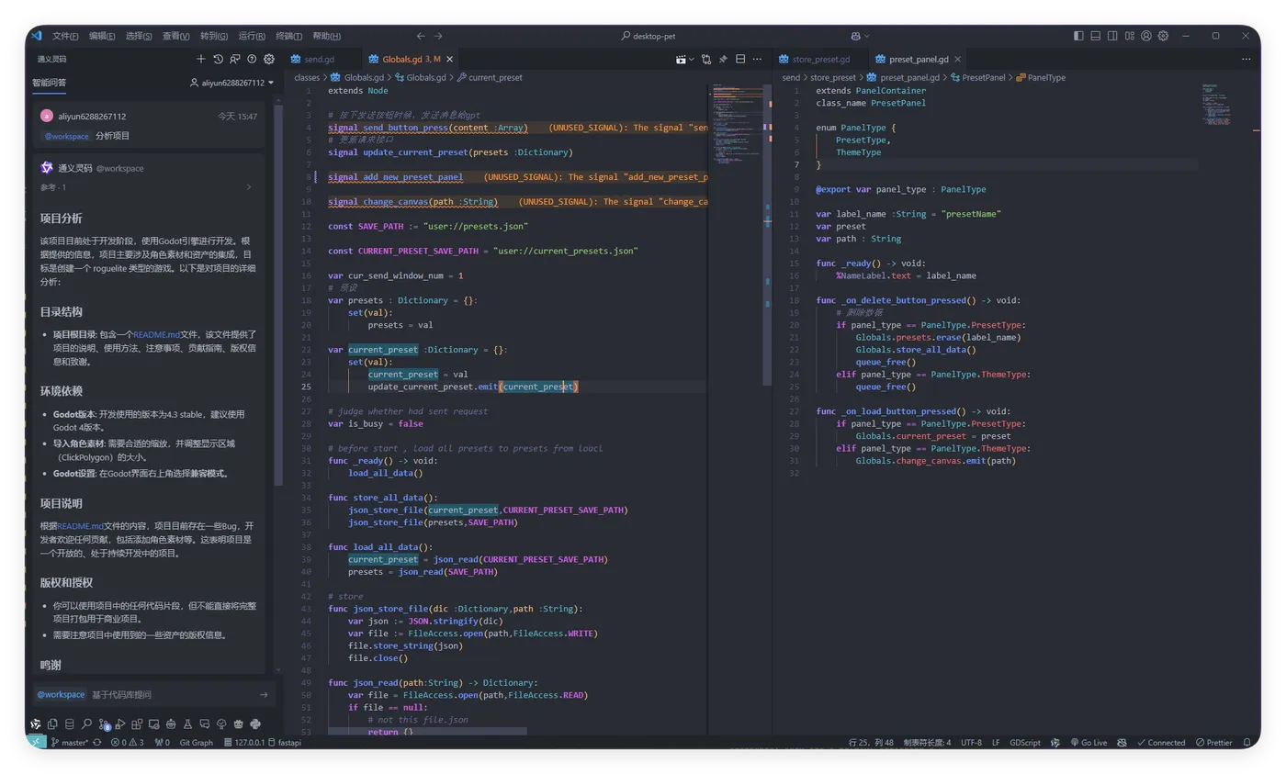Open the Extensions blocks icon

(x=137, y=724)
